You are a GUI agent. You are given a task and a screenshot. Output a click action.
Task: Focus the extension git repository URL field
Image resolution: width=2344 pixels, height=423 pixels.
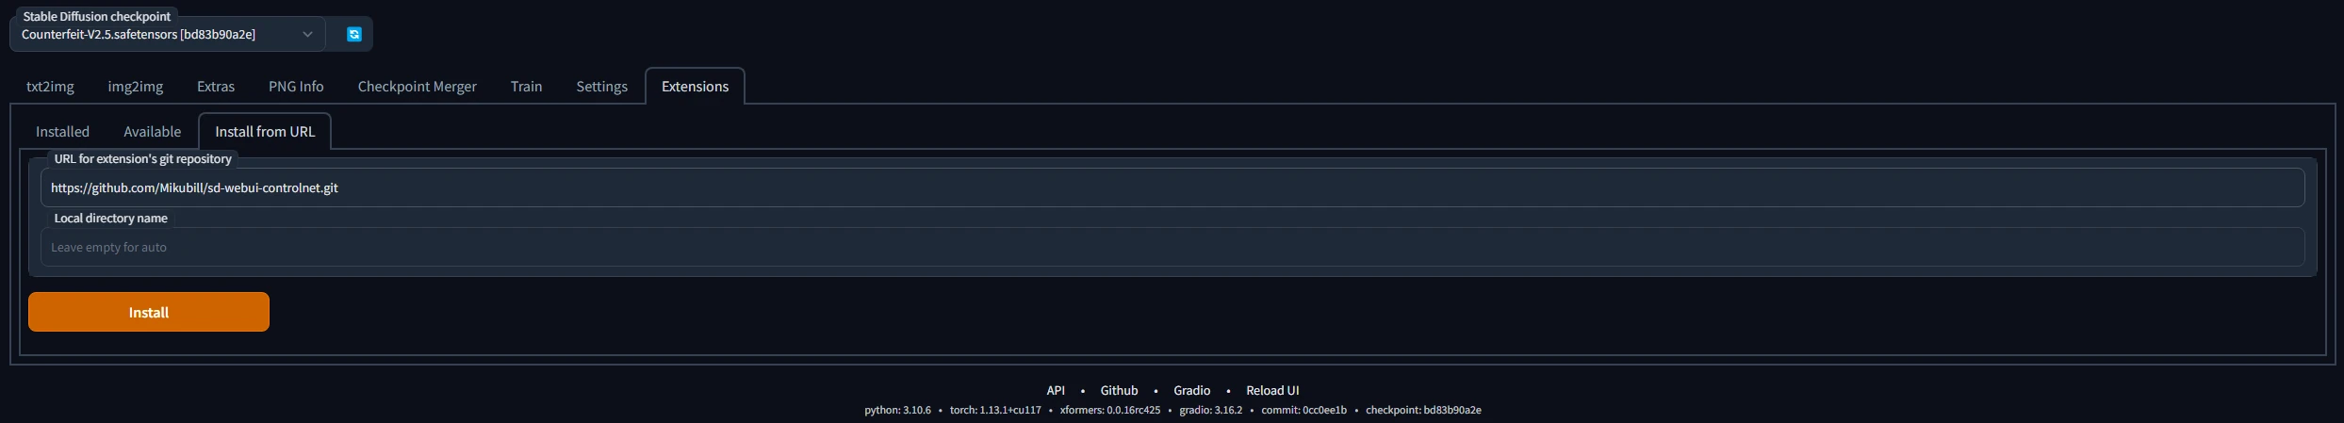(1172, 187)
